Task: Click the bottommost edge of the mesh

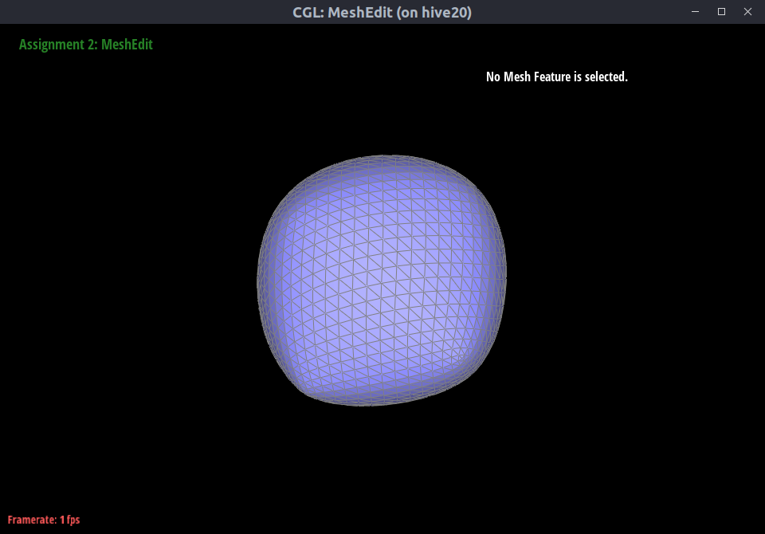Action: pyautogui.click(x=368, y=405)
